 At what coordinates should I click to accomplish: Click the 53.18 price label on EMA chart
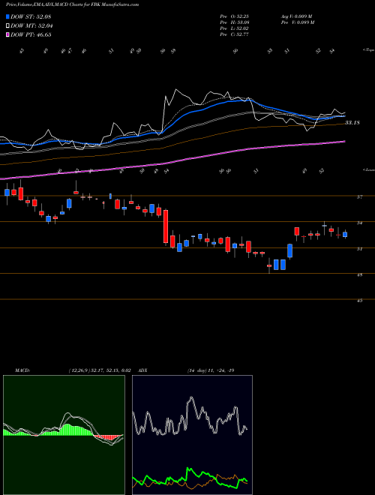point(352,122)
